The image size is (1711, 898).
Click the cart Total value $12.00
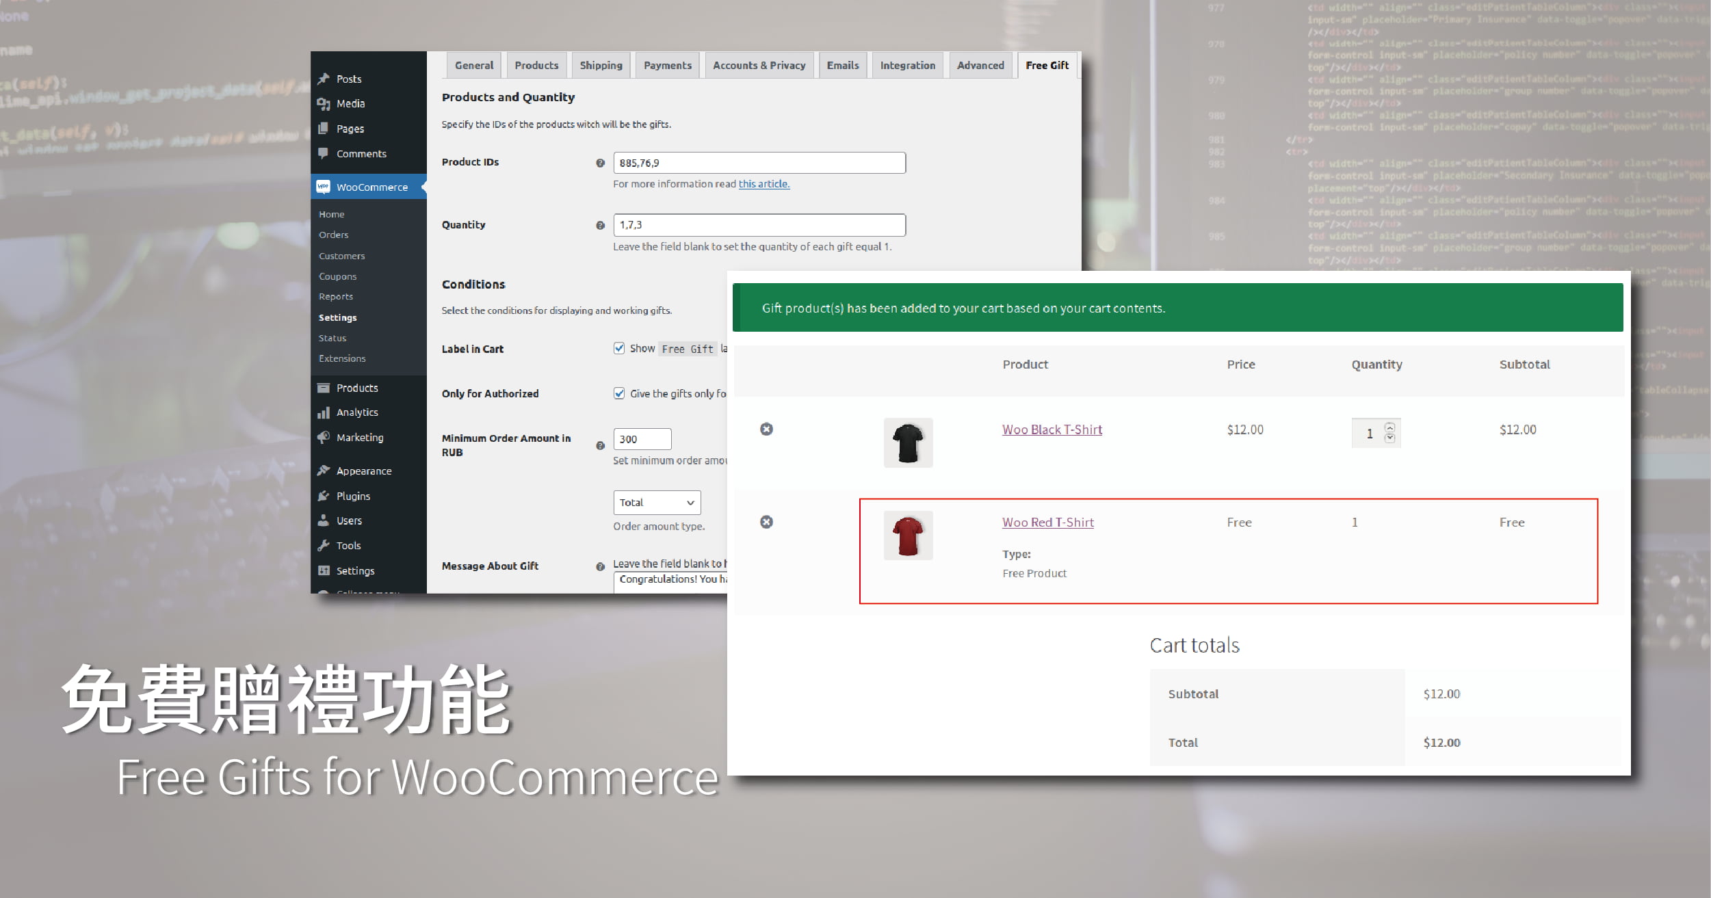coord(1441,743)
